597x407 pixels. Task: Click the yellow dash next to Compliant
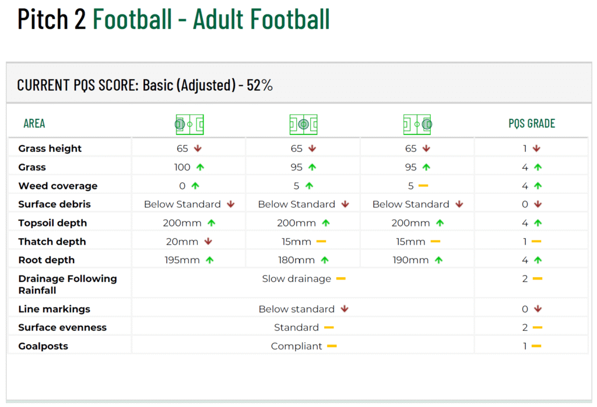(x=332, y=346)
